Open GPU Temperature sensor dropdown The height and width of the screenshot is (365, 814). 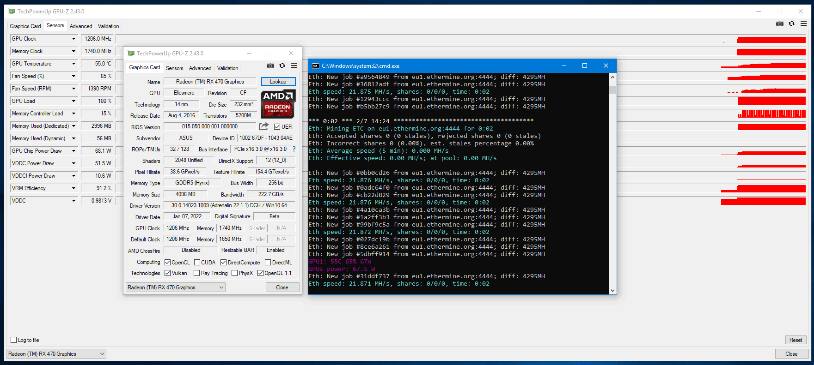tap(73, 64)
